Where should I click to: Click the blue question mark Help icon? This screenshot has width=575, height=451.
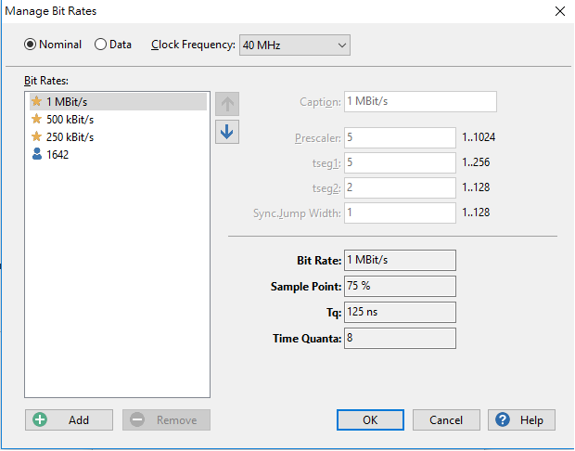pyautogui.click(x=503, y=419)
